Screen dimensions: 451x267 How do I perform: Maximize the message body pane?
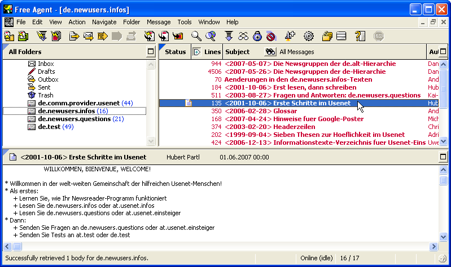click(443, 157)
